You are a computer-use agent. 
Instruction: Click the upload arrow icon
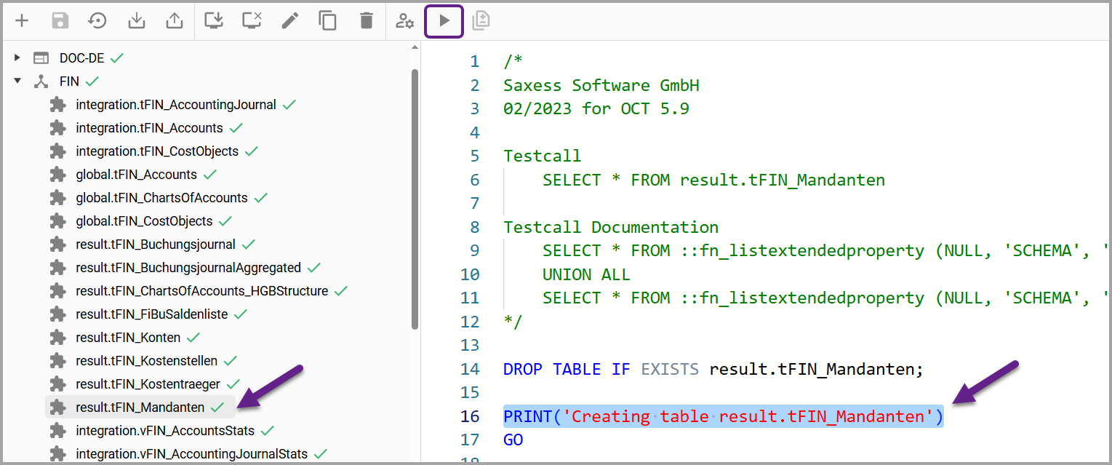click(175, 21)
